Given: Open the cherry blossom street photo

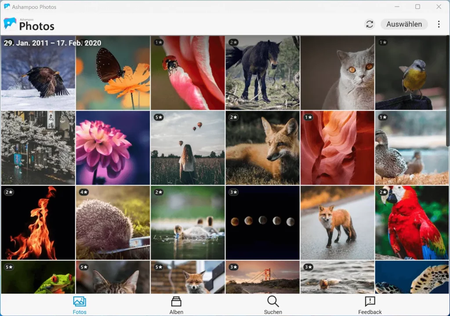Looking at the screenshot, I should coord(38,148).
